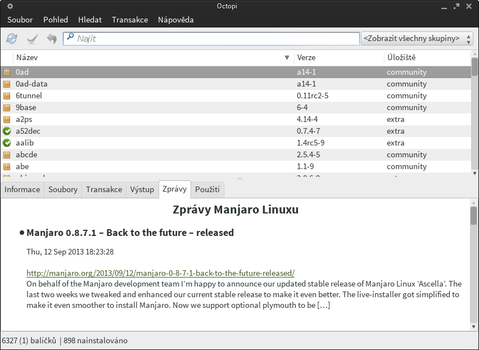Click the 6327 (1) balíčků status text
This screenshot has width=479, height=350.
(x=29, y=340)
